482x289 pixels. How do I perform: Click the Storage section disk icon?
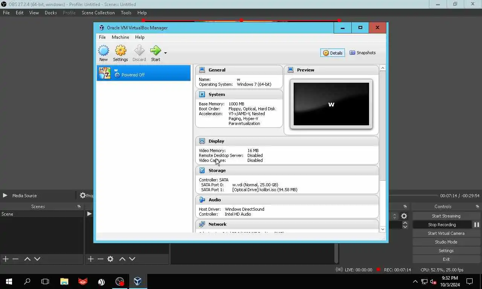point(202,170)
